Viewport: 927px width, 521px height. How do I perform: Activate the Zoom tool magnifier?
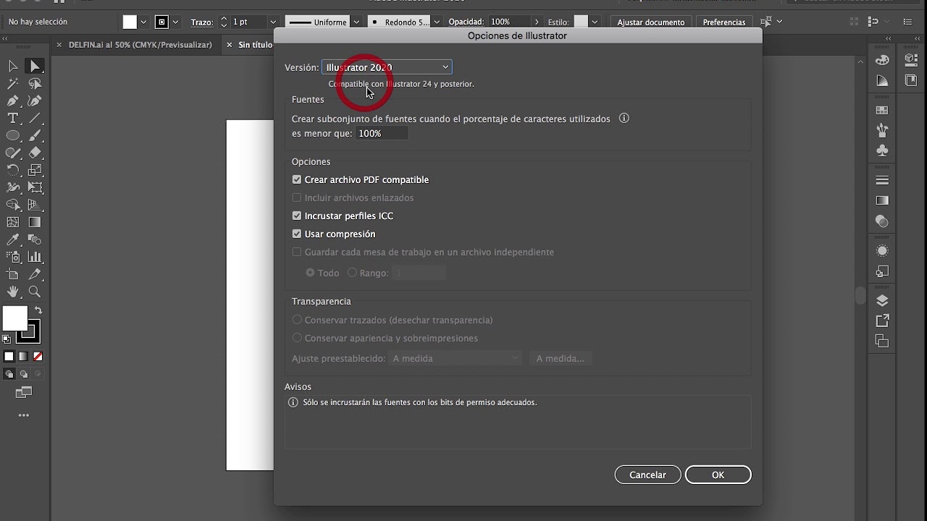pos(35,292)
